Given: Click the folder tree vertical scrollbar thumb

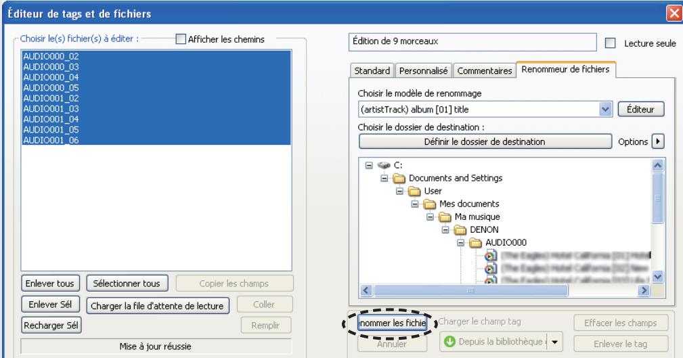Looking at the screenshot, I should tap(658, 198).
